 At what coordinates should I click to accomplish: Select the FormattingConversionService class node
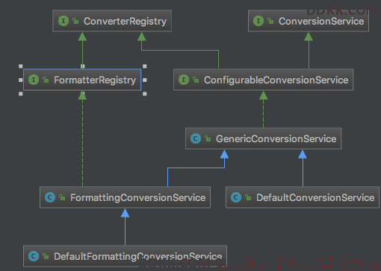click(x=125, y=197)
